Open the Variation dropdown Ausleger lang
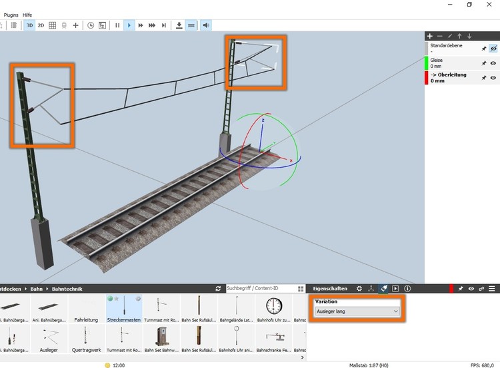The image size is (500, 368). [357, 311]
